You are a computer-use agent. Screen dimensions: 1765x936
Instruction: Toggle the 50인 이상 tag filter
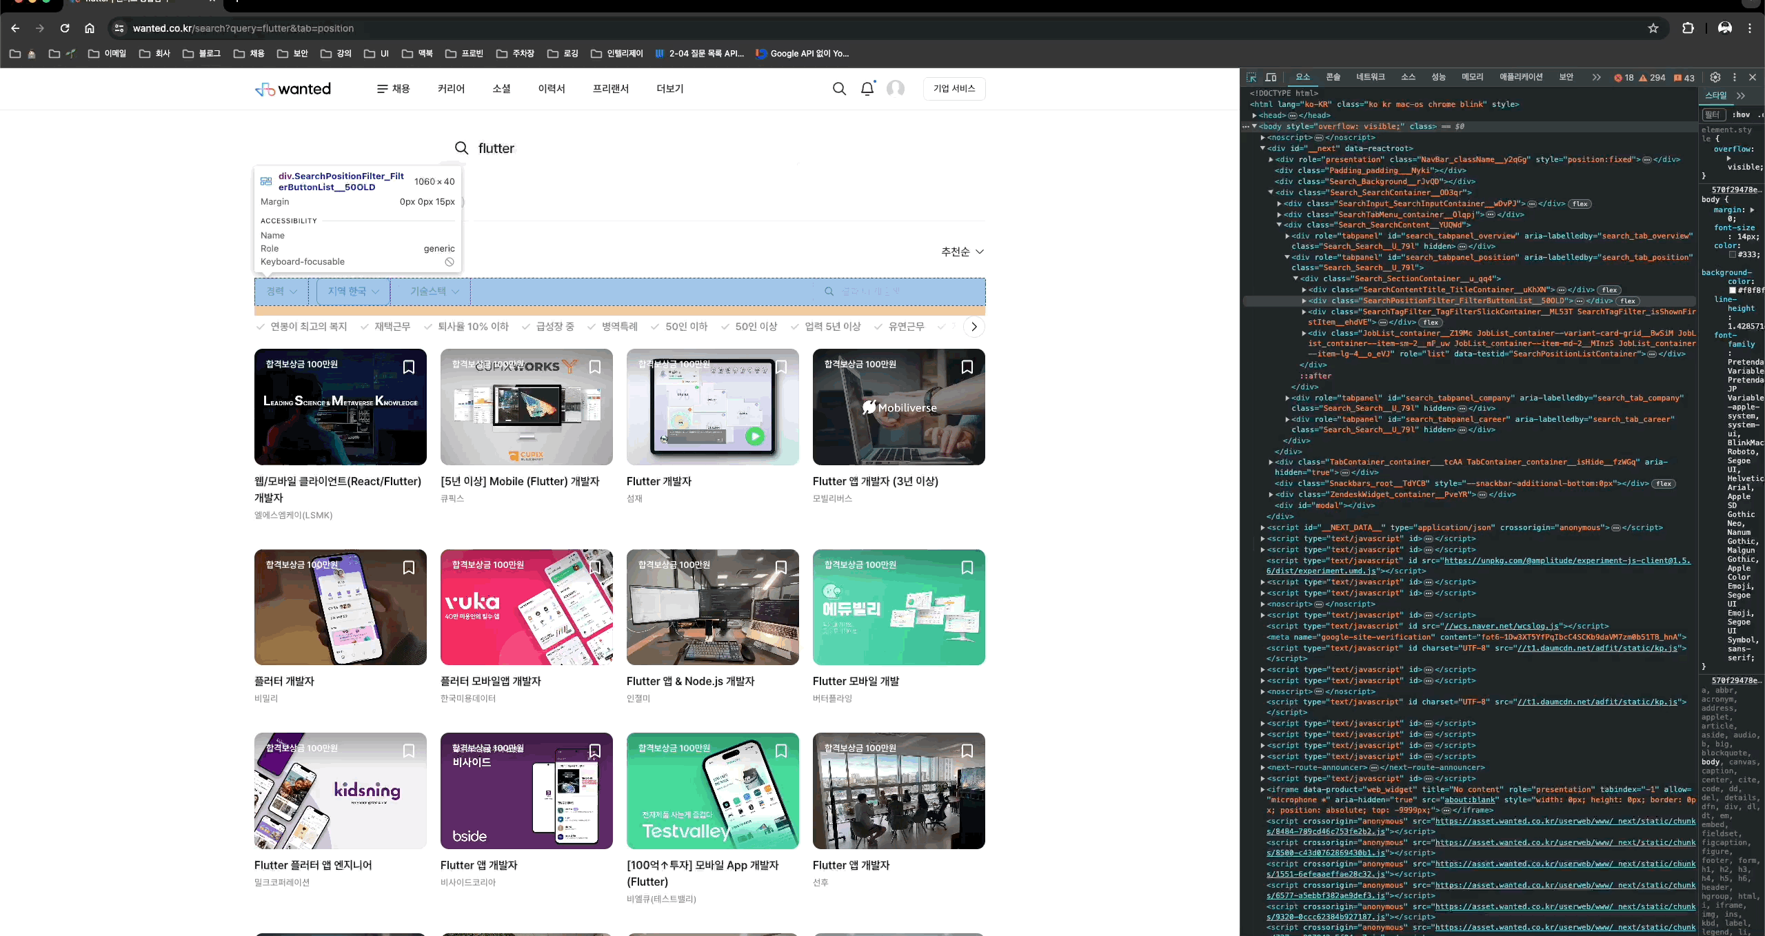749,327
